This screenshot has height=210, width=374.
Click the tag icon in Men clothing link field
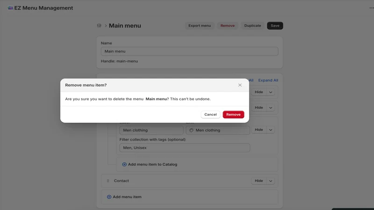coord(191,130)
